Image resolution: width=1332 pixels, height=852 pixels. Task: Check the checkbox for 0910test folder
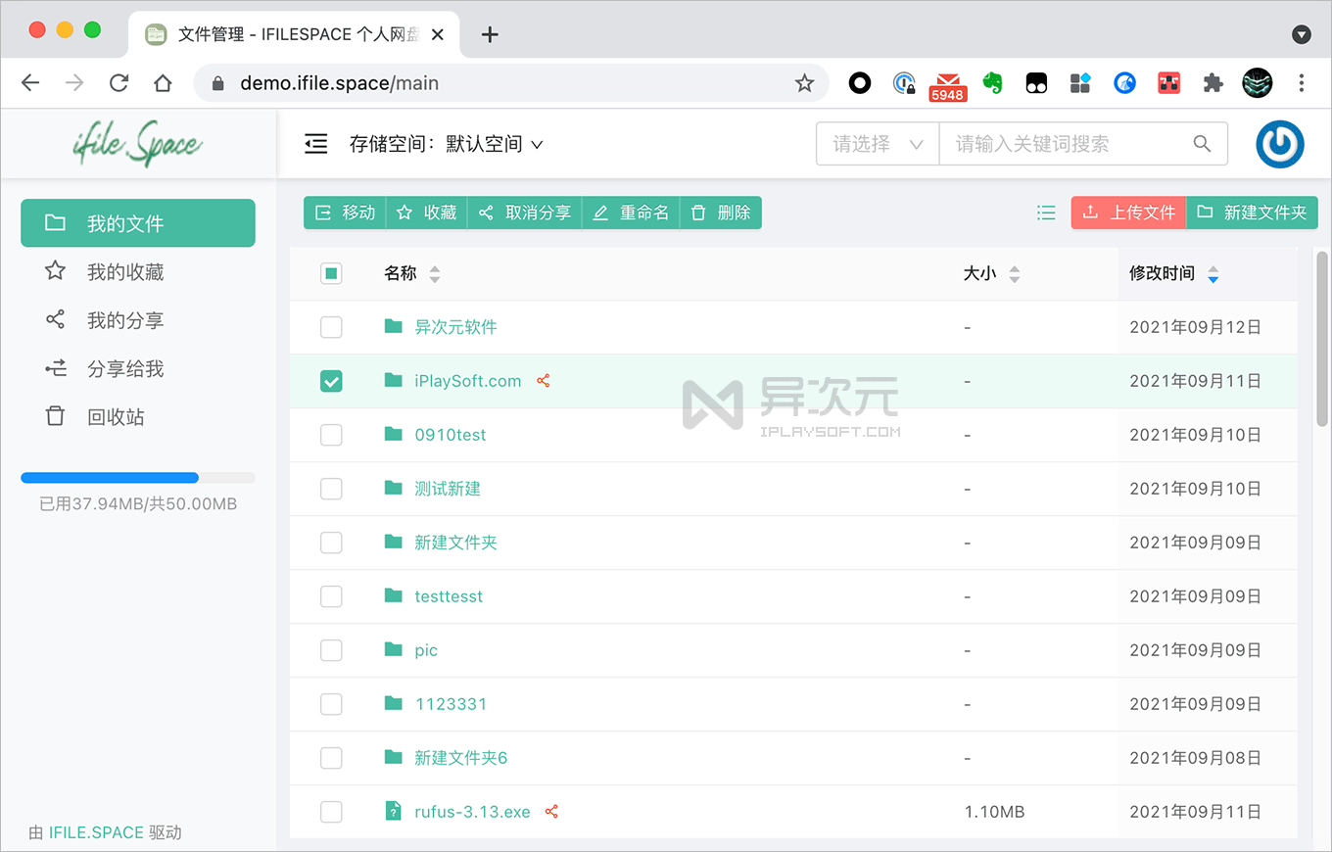point(331,435)
